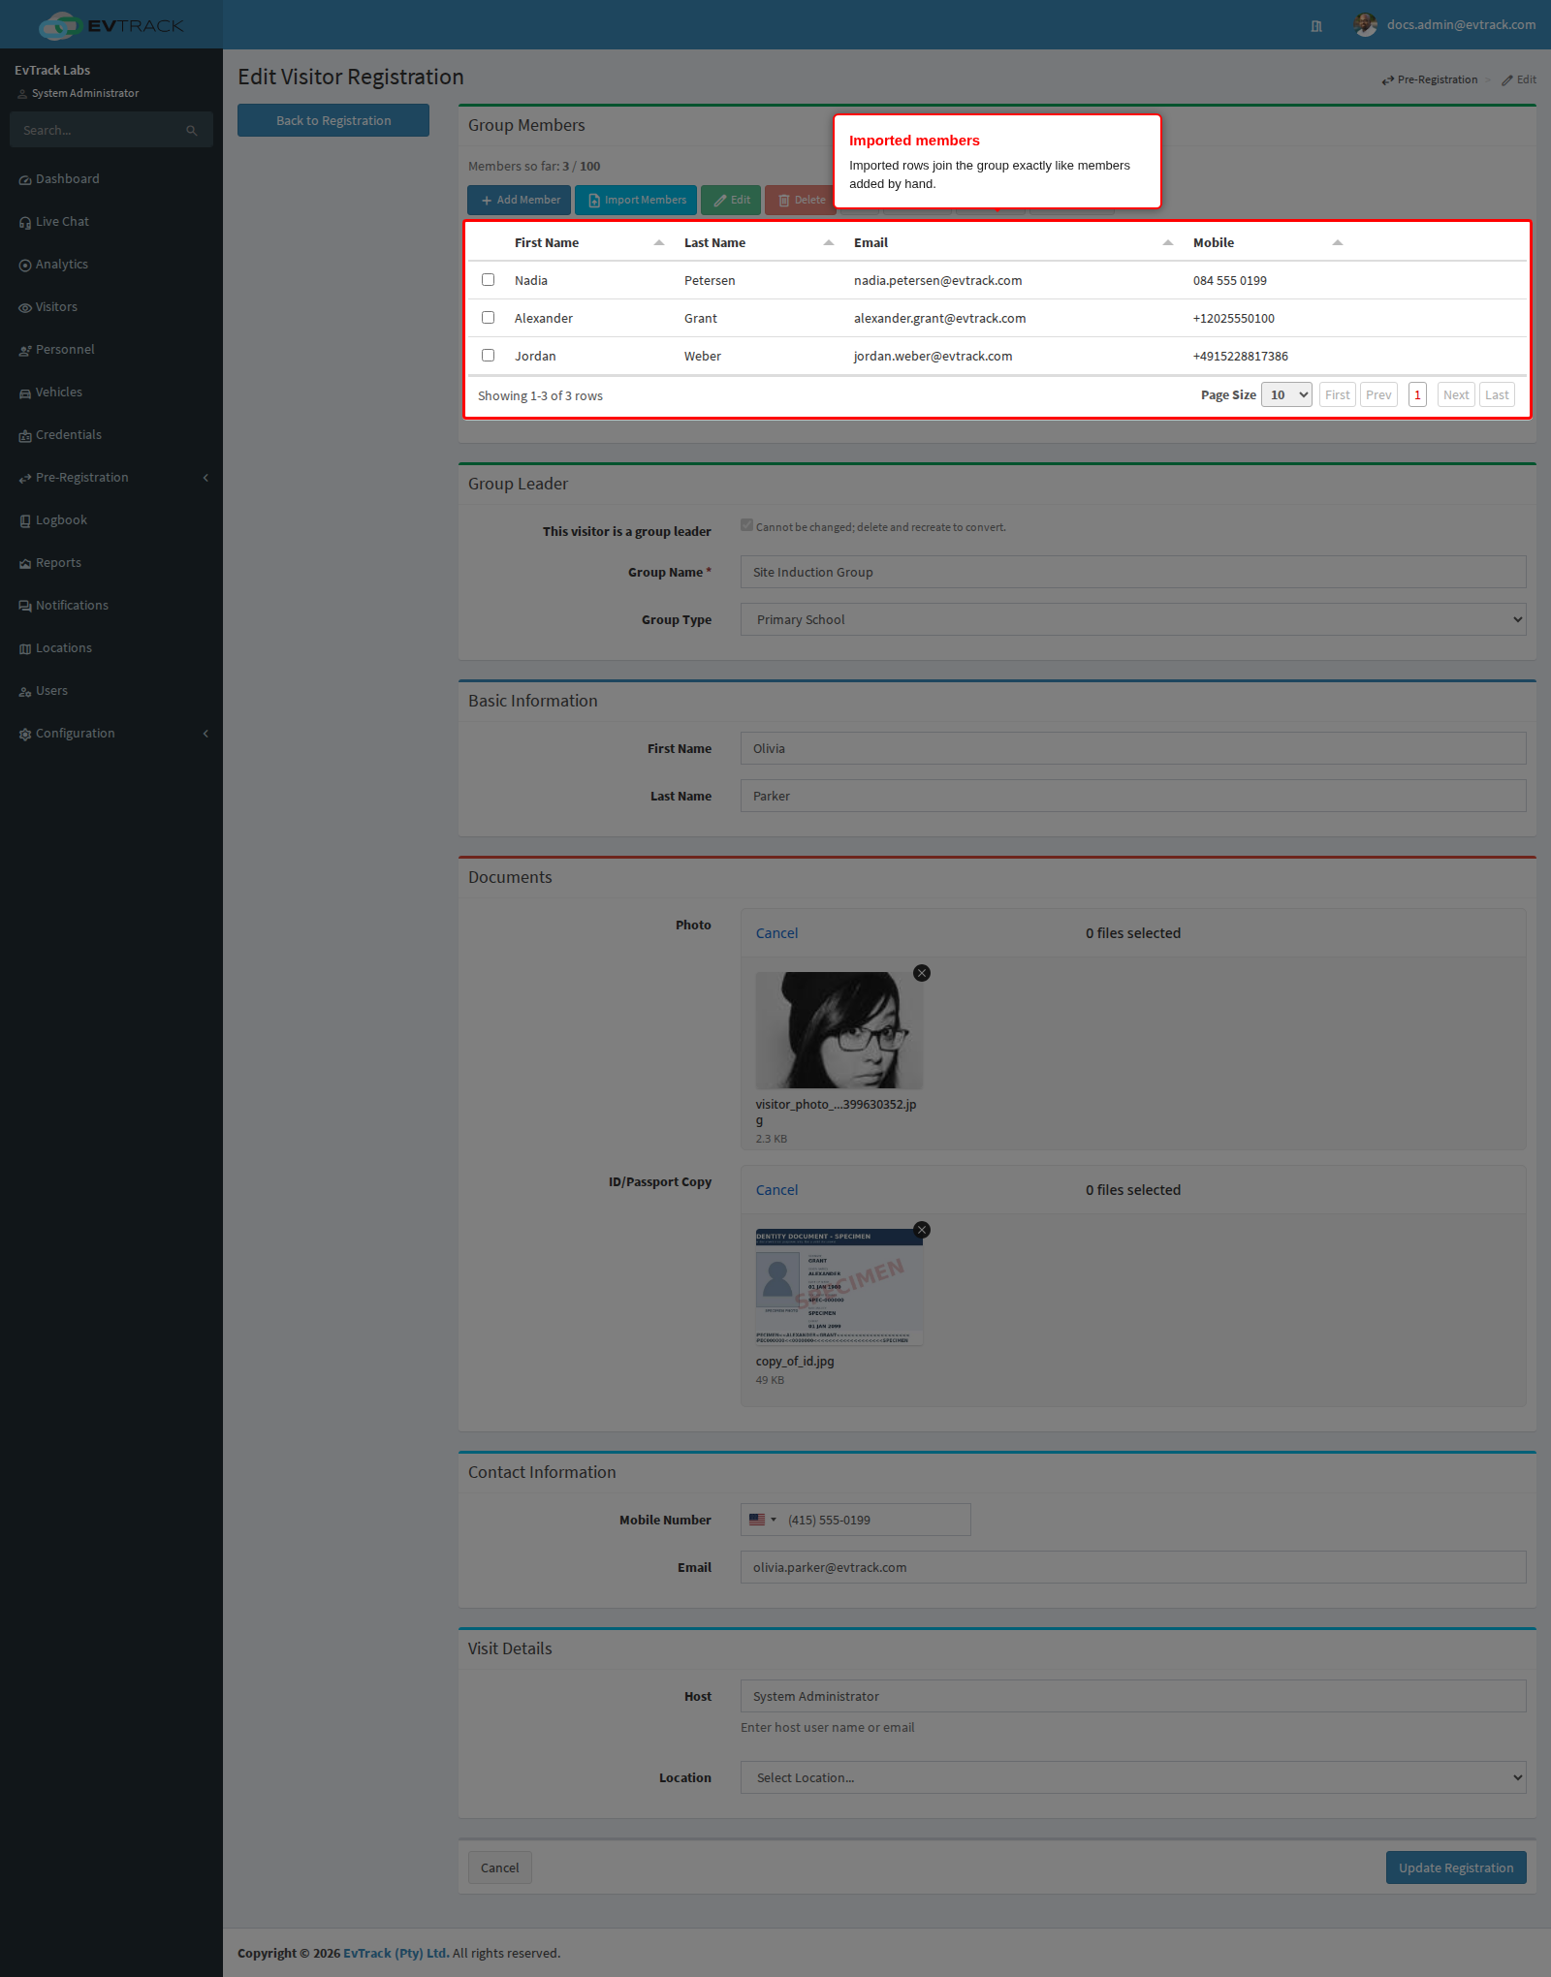Select the checkbox for Alexander Grant
The height and width of the screenshot is (1977, 1551).
(x=489, y=318)
